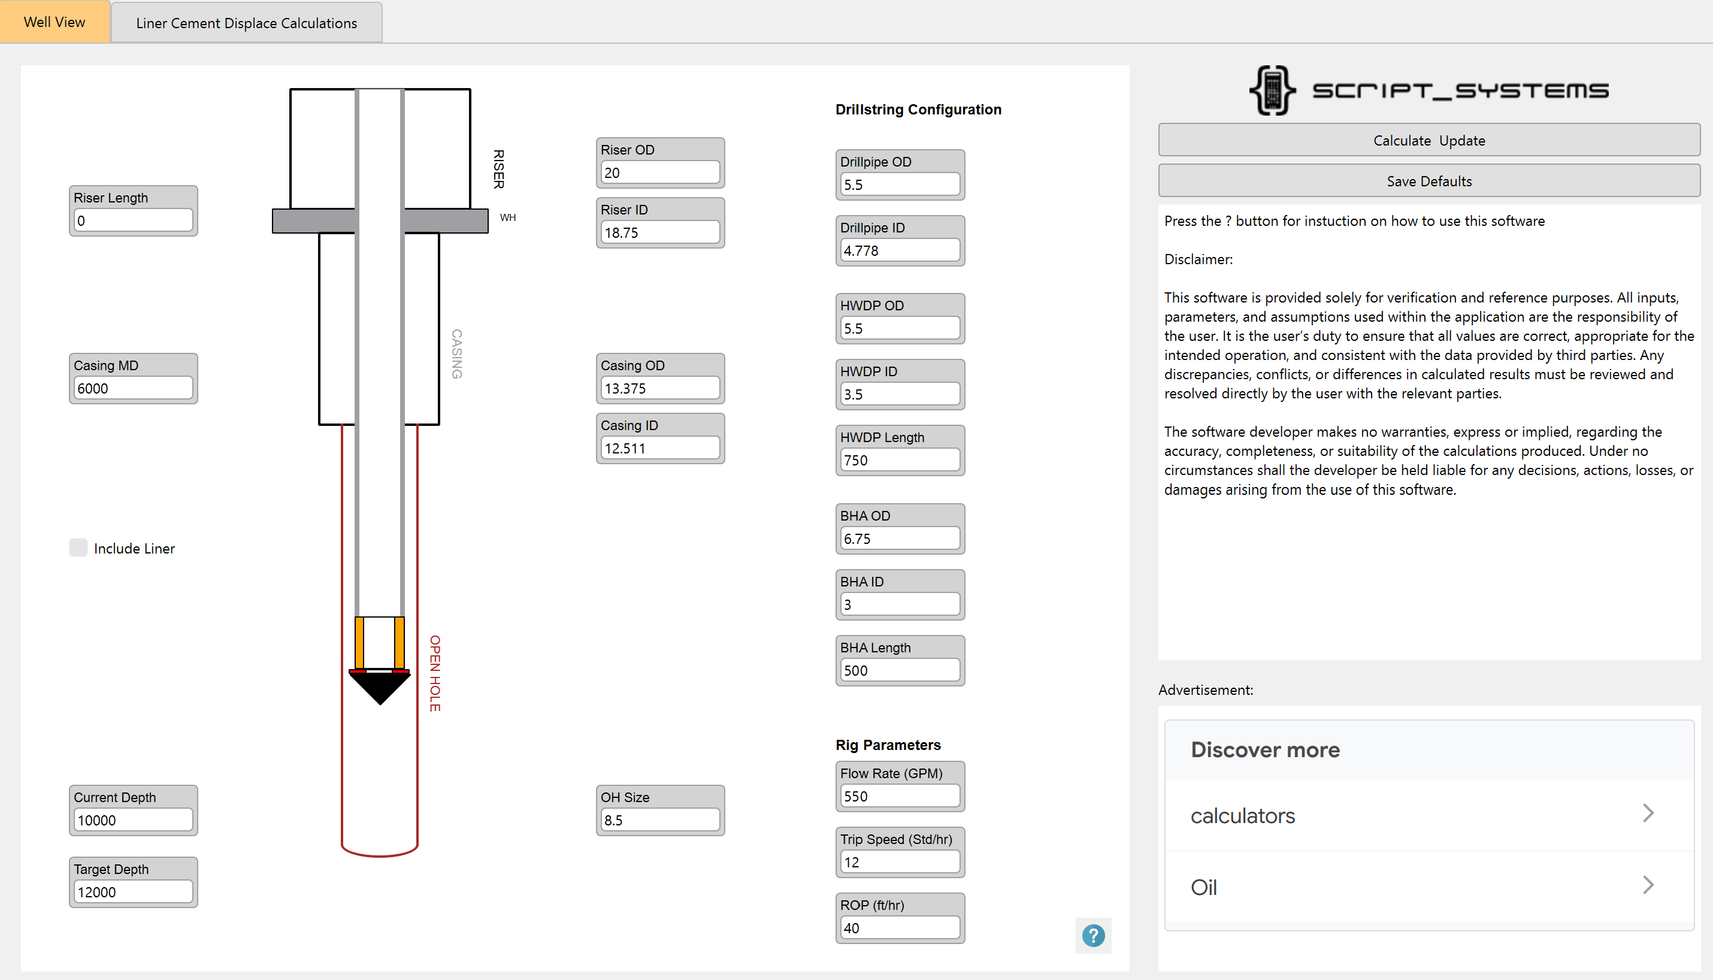Click the WH wellhead marker on diagram

tap(508, 217)
